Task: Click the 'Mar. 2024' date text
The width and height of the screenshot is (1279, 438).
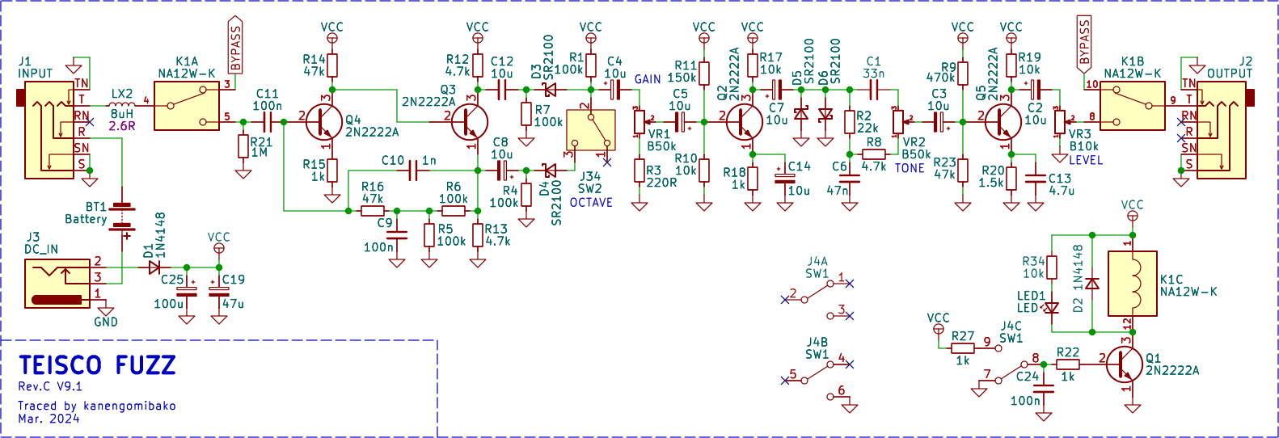Action: tap(49, 418)
